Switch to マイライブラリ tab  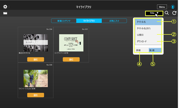click(89, 21)
